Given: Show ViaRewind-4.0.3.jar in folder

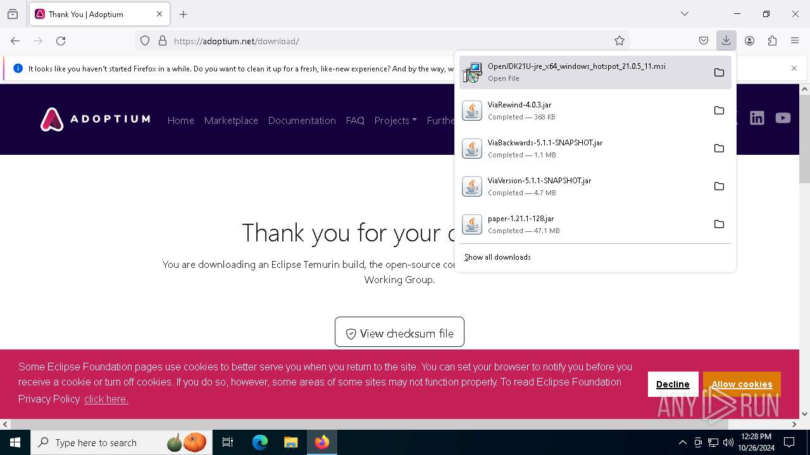Looking at the screenshot, I should click(719, 111).
